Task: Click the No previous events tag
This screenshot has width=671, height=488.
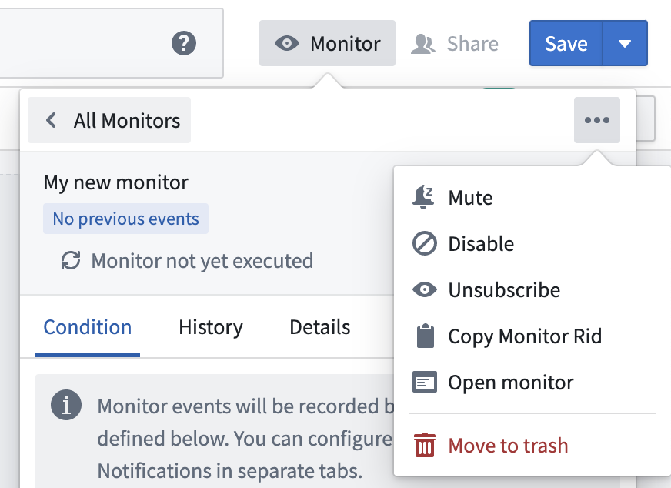Action: [x=126, y=219]
